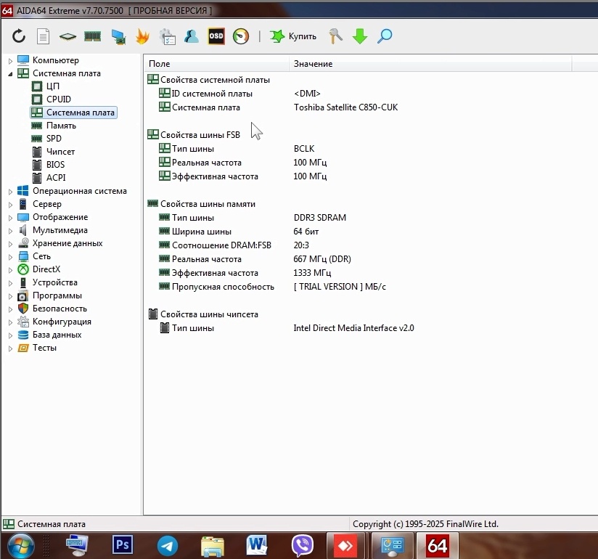Viewport: 598px width, 559px height.
Task: Click the network monitor toolbar icon
Action: click(x=118, y=37)
